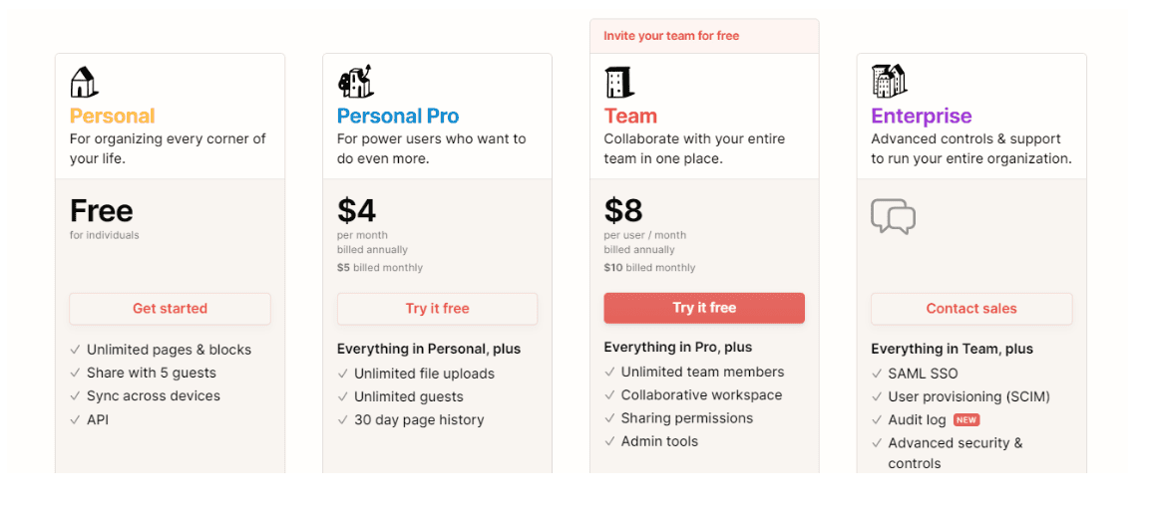Click the checkmark beside Unlimited file uploads
Image resolution: width=1155 pixels, height=506 pixels.
pos(342,374)
